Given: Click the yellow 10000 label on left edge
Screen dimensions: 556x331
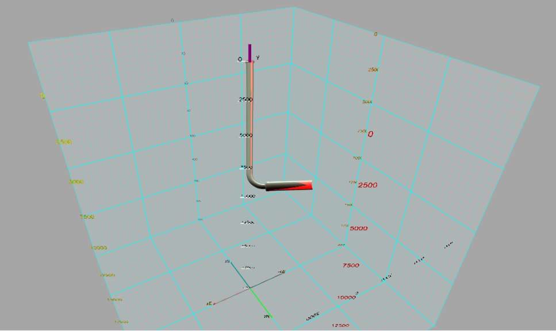Looking at the screenshot, I should [x=99, y=248].
